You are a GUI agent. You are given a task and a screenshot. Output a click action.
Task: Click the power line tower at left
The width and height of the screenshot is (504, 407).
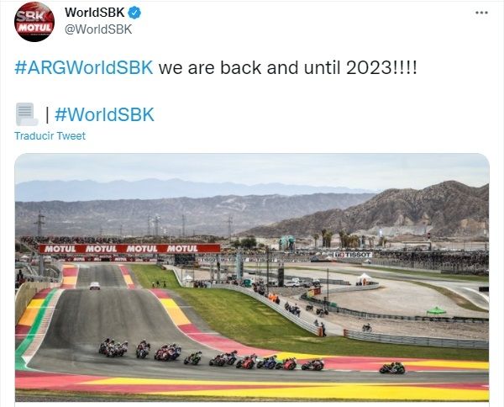[x=39, y=225]
